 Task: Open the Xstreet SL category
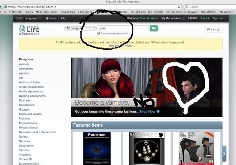[x=26, y=159]
